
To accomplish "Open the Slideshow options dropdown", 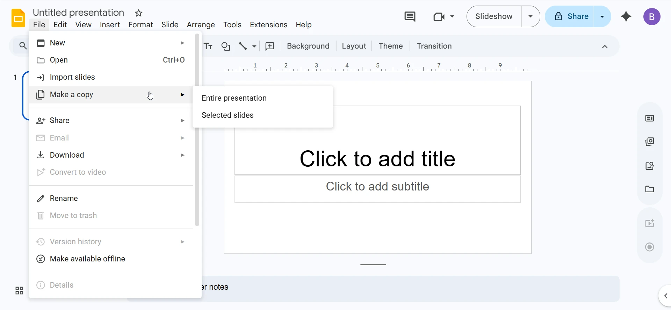I will (531, 16).
